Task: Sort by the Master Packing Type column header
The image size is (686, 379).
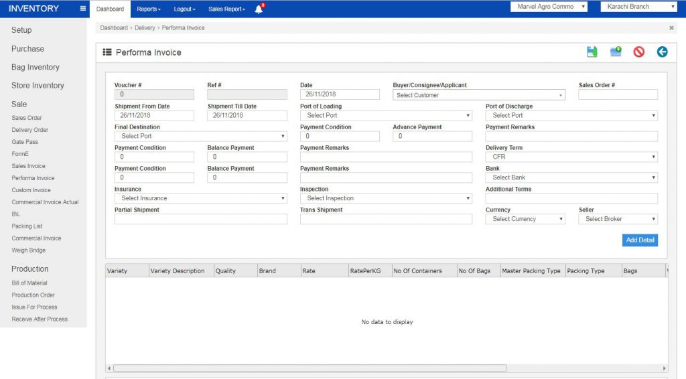Action: pyautogui.click(x=533, y=271)
